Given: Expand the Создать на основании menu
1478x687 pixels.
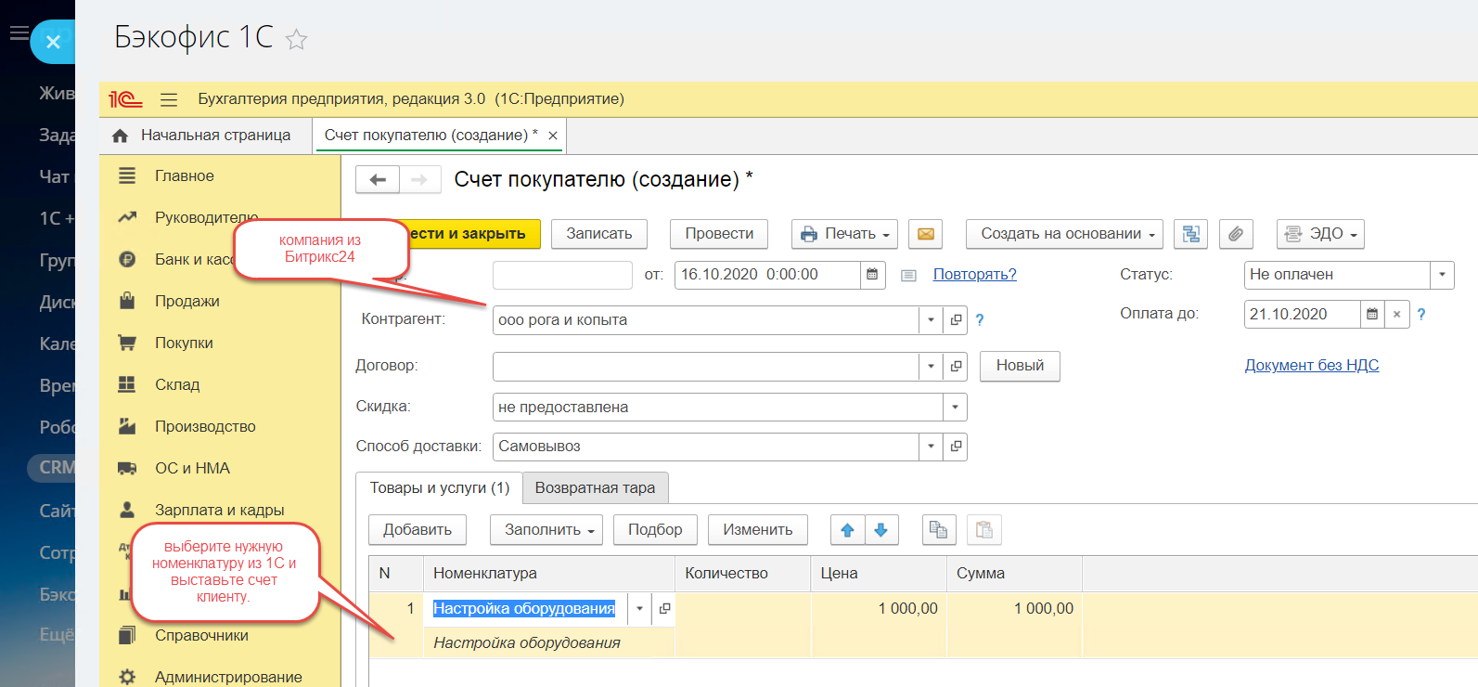Looking at the screenshot, I should [x=1064, y=234].
